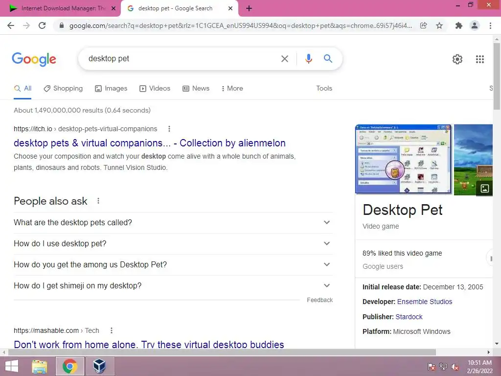Image resolution: width=501 pixels, height=376 pixels.
Task: Open Google quick settings gear
Action: (457, 59)
